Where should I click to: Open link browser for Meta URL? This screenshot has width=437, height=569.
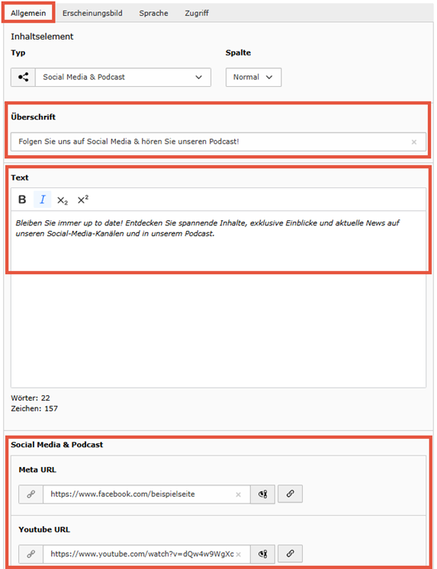(x=291, y=494)
